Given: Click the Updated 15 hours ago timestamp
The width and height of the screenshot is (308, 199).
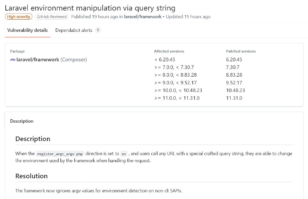Looking at the screenshot, I should (x=188, y=16).
